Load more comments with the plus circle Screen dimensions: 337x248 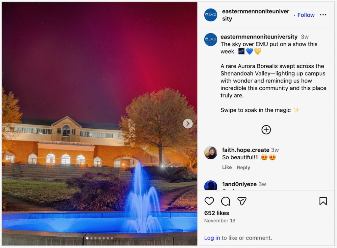pos(266,129)
